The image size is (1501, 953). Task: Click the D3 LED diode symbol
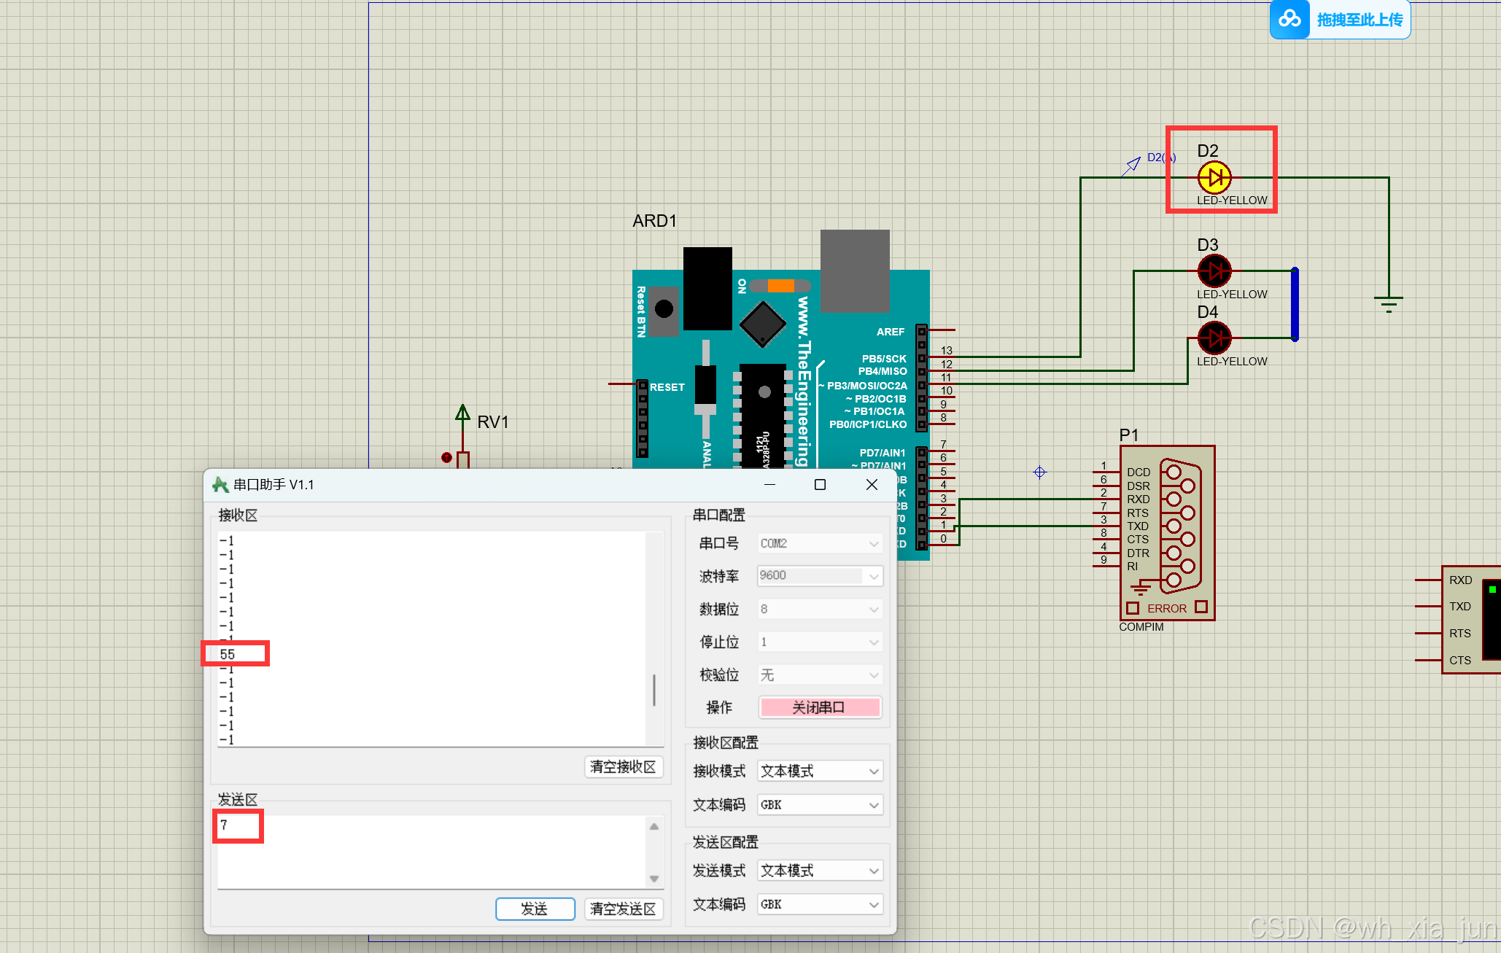click(x=1214, y=271)
